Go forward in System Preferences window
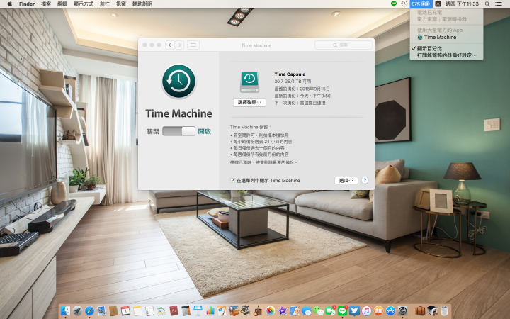 point(179,45)
